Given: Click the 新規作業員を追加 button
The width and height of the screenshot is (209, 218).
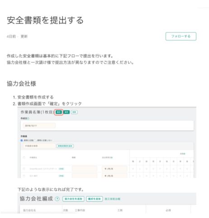Looking at the screenshot, I should coord(65,146).
